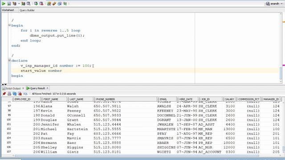Click the 'end loop;' line in editor

tap(31, 40)
